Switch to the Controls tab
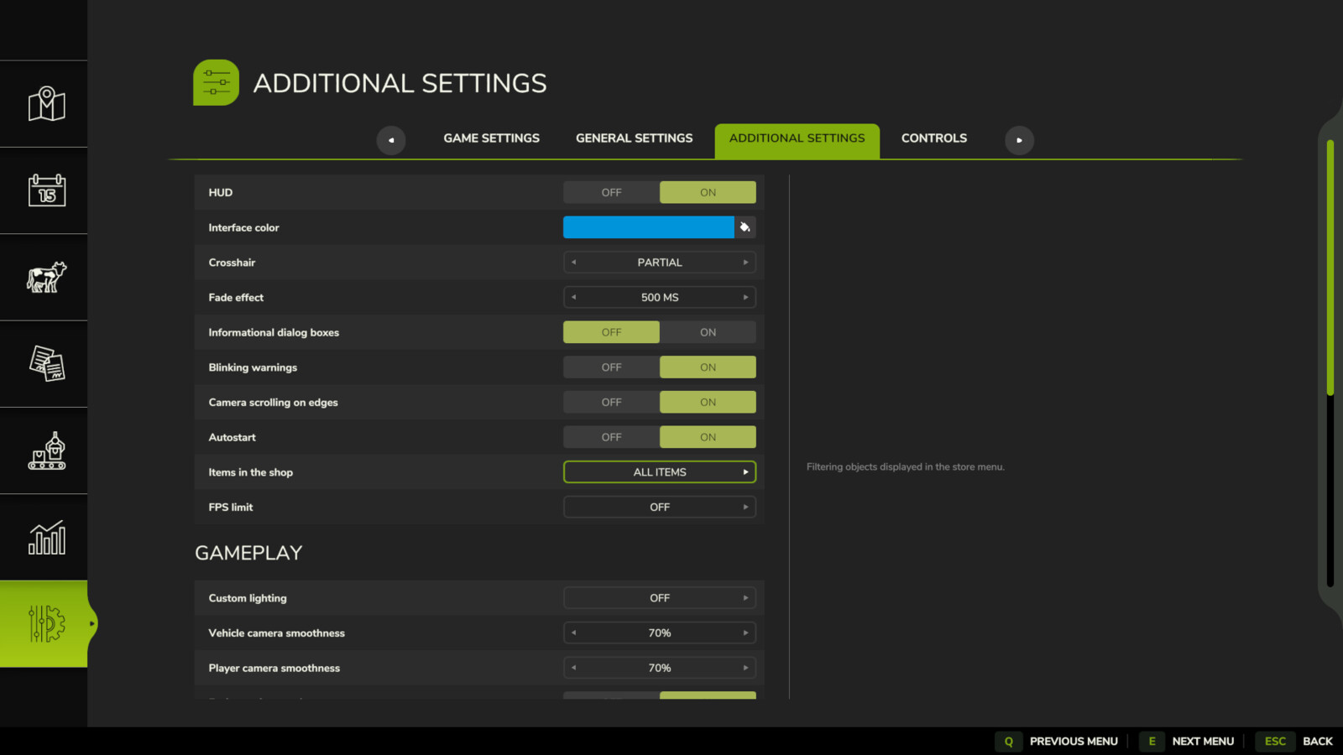 coord(933,138)
